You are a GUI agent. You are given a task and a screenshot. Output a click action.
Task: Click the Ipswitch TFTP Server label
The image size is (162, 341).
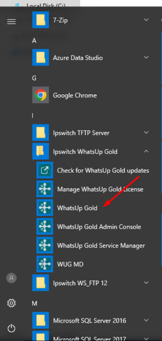pyautogui.click(x=81, y=133)
